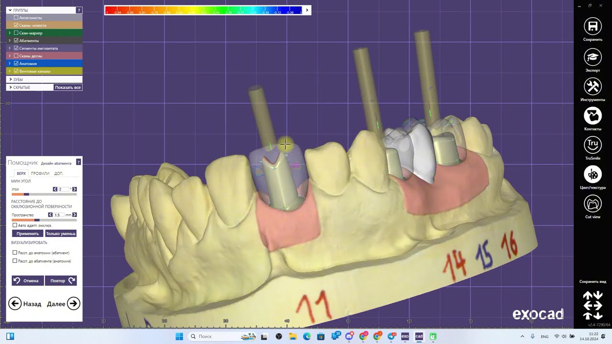612x344 pixels.
Task: Adjust the Пространство distance slider
Action: 44,220
